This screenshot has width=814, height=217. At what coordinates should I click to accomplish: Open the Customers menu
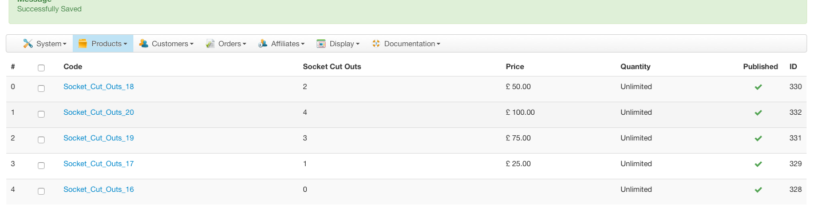(x=166, y=43)
